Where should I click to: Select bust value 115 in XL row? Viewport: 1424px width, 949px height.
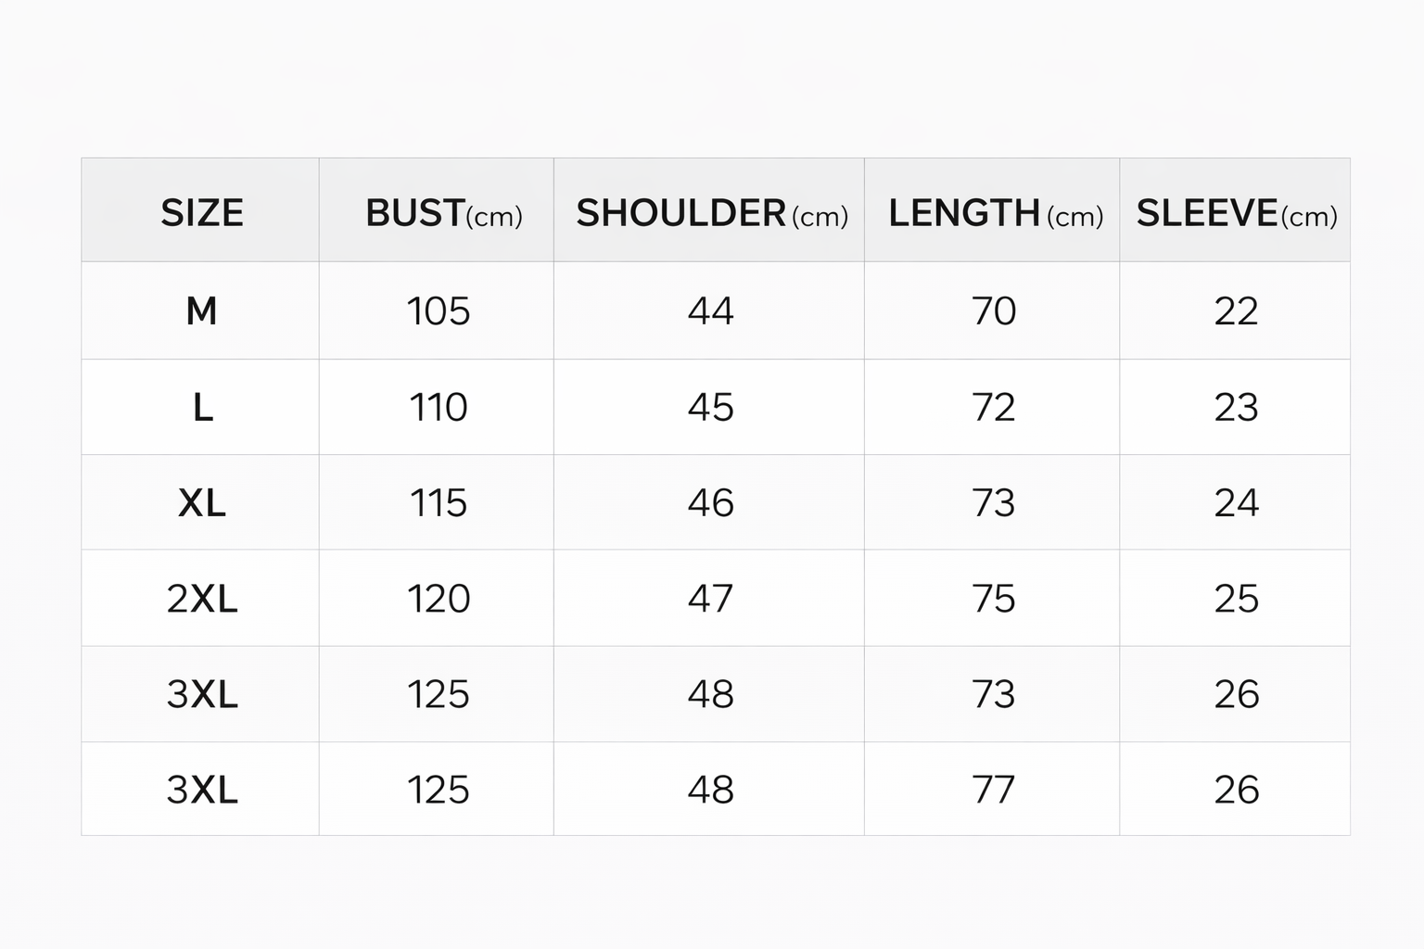click(439, 503)
